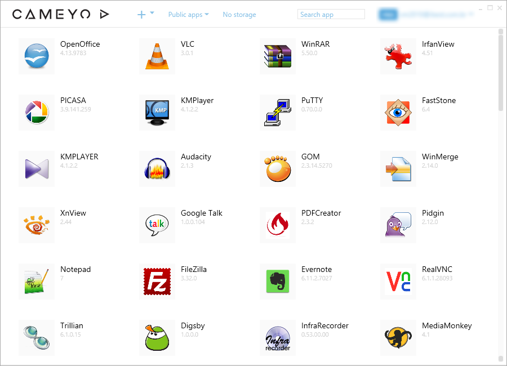
Task: Select the GOM orange paw icon
Action: pyautogui.click(x=278, y=169)
